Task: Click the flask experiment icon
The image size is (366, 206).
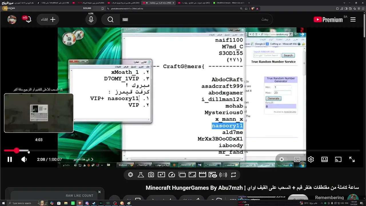Action: (x=141, y=175)
